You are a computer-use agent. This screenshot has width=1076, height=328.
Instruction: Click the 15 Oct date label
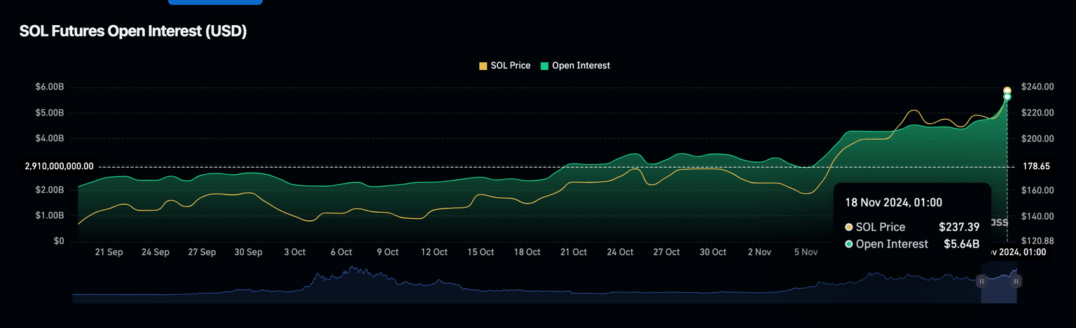click(x=481, y=252)
